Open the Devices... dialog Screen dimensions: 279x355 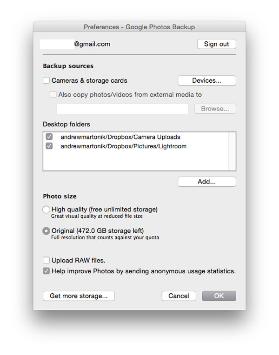point(207,80)
